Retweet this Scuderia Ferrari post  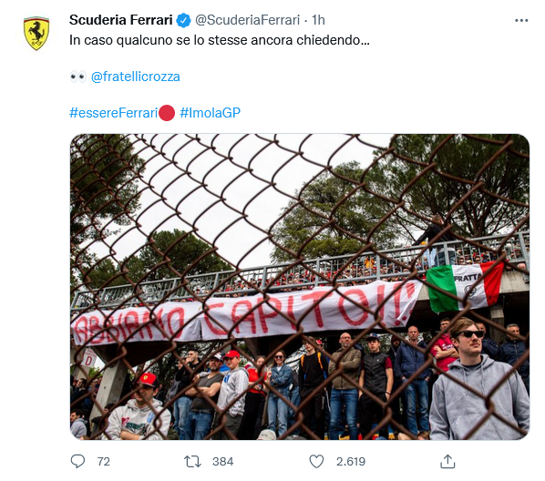pyautogui.click(x=192, y=462)
